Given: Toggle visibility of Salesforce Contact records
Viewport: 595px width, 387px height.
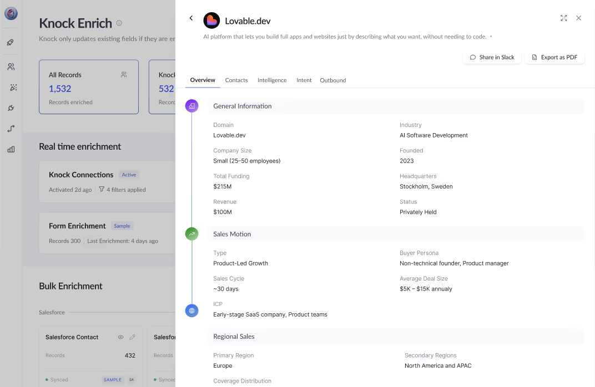Looking at the screenshot, I should (120, 337).
